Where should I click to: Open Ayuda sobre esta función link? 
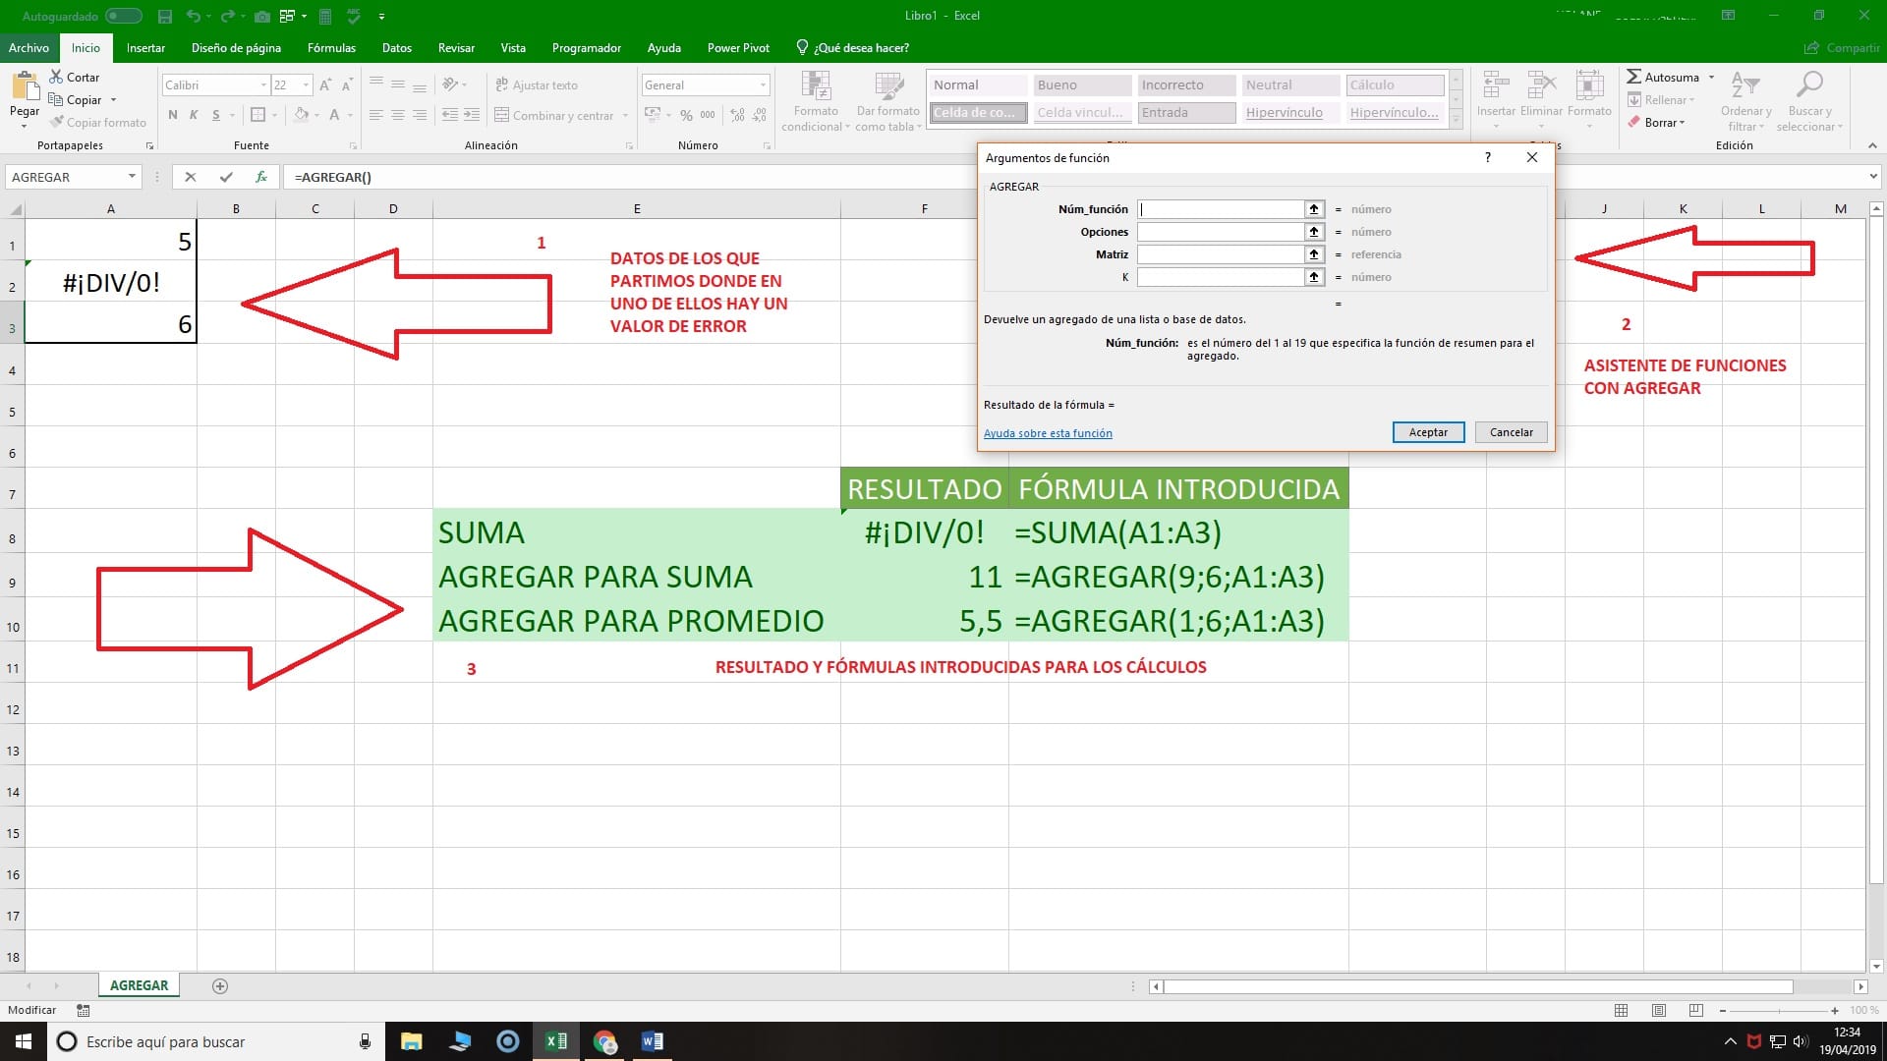[x=1048, y=433]
